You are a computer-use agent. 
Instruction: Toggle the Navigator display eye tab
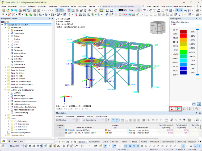(x=9, y=141)
